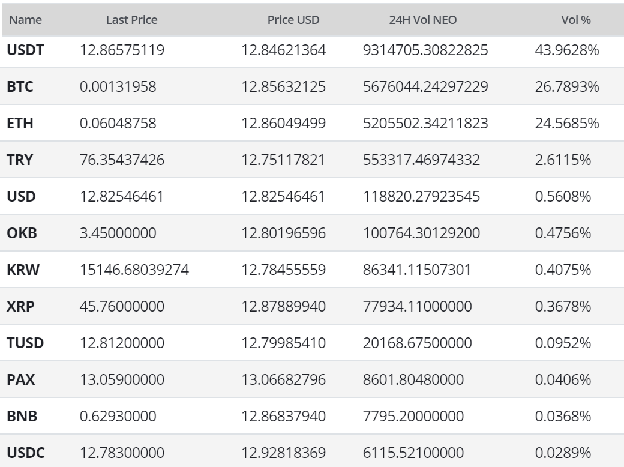Screen dimensions: 624x467
Task: Click USDT last price 12.86575119
Action: 122,50
